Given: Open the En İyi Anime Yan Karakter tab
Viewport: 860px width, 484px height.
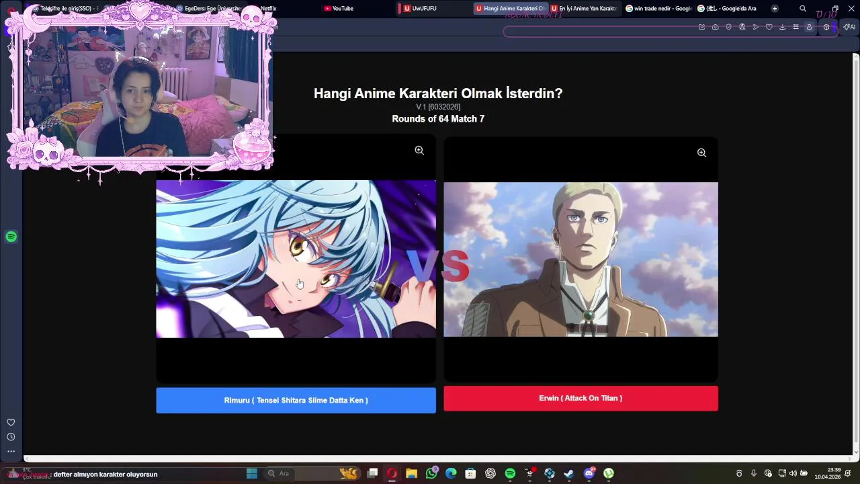Looking at the screenshot, I should 585,9.
